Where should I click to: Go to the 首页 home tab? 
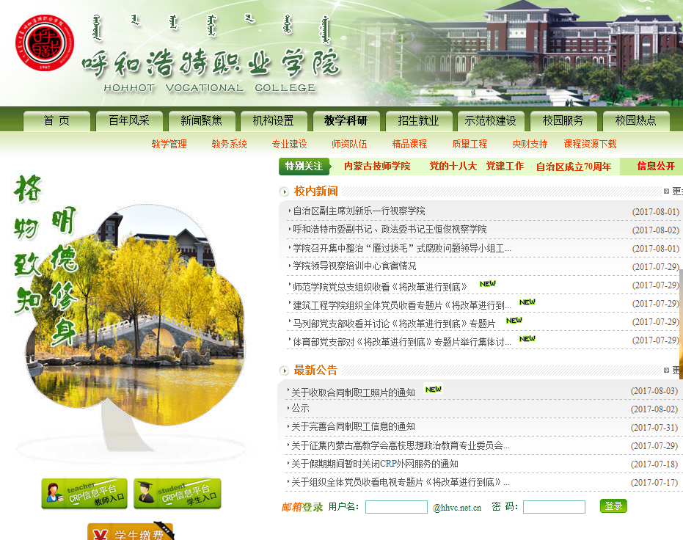pyautogui.click(x=56, y=121)
